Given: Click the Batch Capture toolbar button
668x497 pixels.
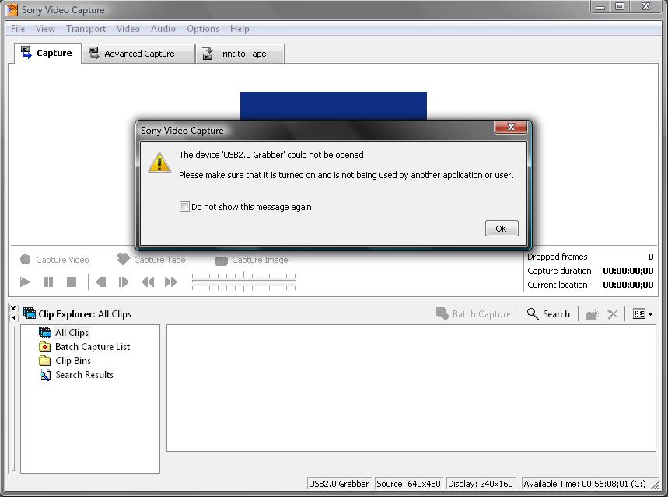Looking at the screenshot, I should [x=474, y=313].
